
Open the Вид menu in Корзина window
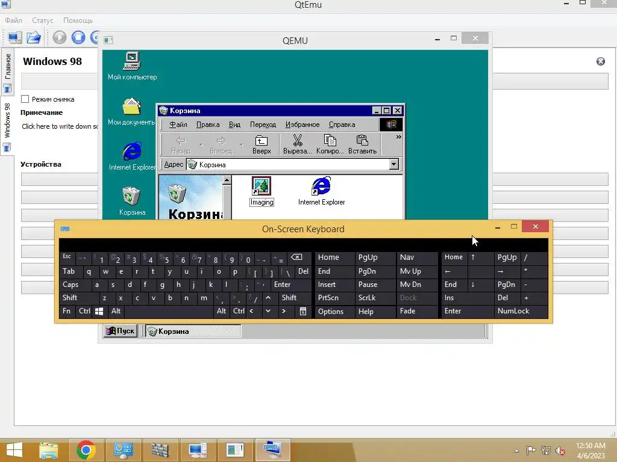[234, 125]
